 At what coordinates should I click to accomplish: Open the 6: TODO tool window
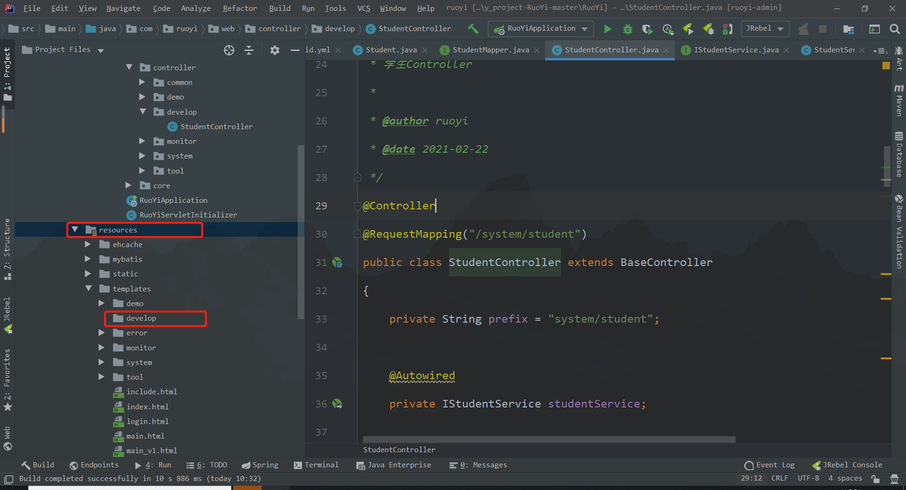(207, 465)
